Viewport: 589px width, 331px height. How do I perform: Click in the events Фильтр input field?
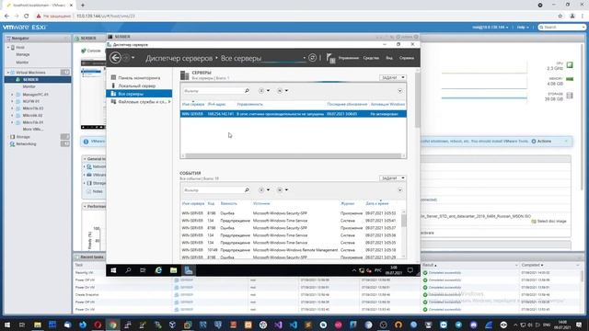[x=214, y=190]
